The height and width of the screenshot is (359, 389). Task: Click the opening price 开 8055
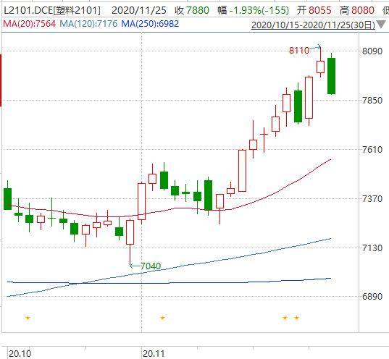pos(314,10)
